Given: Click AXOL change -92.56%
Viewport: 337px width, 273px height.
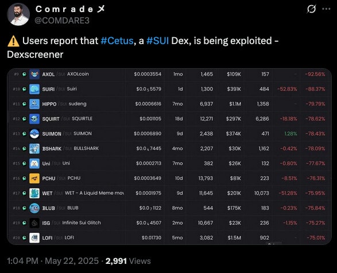Looking at the screenshot, I should click(315, 74).
